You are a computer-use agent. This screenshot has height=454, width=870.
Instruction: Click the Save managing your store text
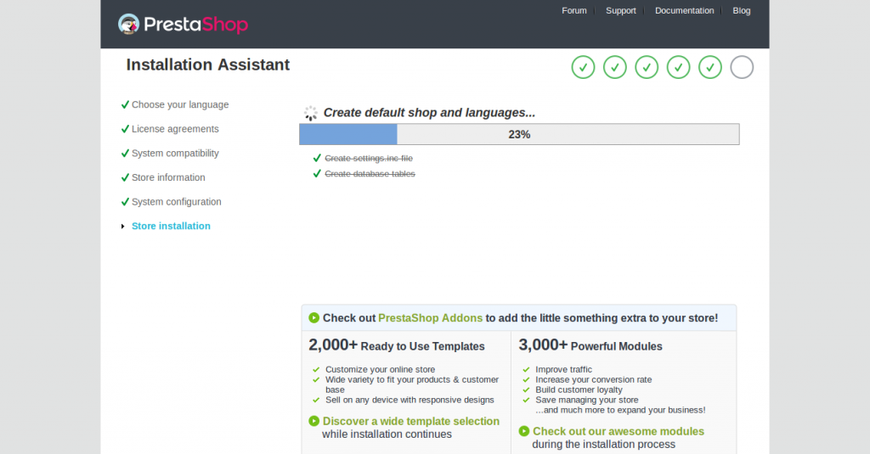coord(586,400)
